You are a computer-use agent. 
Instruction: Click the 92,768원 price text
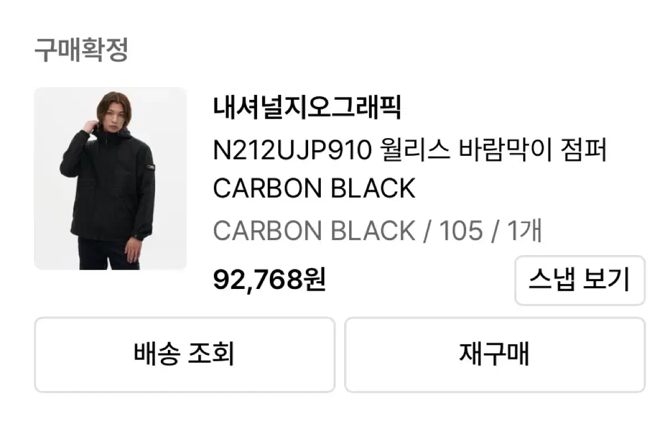(269, 281)
